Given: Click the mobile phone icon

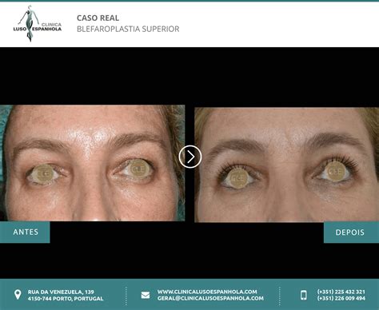Looking at the screenshot, I should pyautogui.click(x=303, y=295).
